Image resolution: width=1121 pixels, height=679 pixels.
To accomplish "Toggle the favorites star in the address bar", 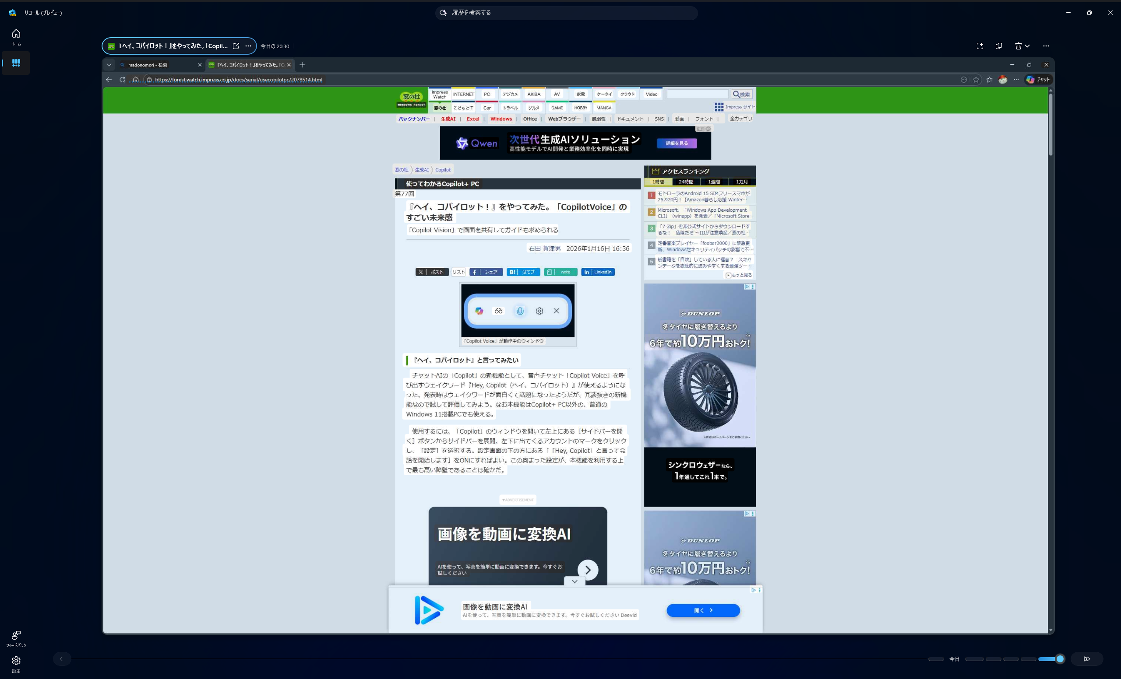I will 976,80.
